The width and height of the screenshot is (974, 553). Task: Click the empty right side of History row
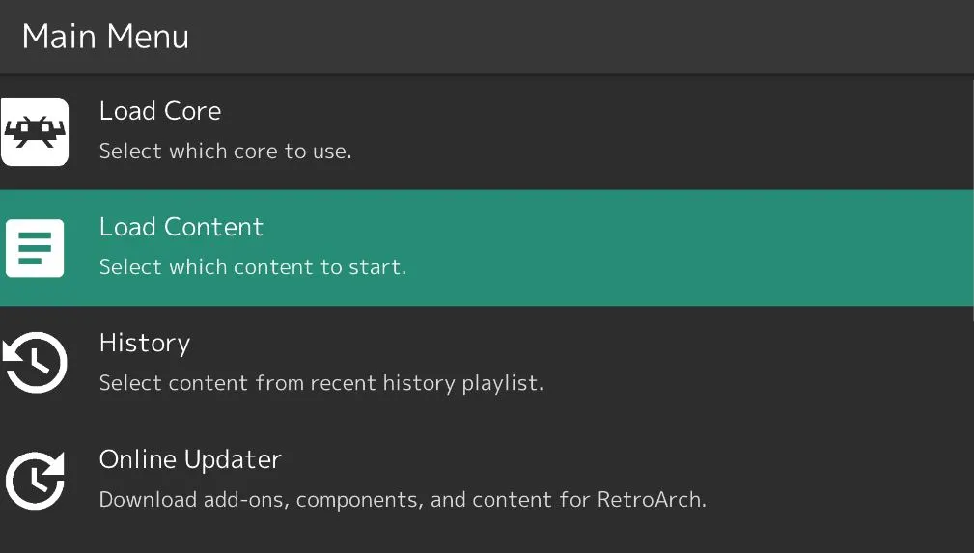click(x=772, y=364)
